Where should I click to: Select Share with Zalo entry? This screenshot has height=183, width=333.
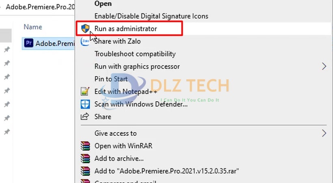tap(117, 41)
